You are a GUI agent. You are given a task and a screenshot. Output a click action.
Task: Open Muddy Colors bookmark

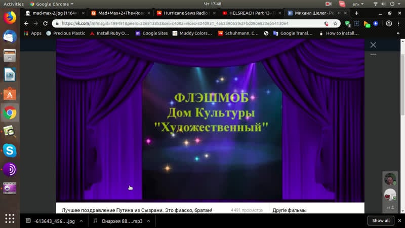[192, 33]
